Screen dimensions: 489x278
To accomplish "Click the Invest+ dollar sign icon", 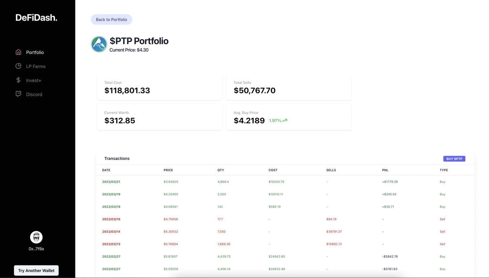I will (18, 80).
